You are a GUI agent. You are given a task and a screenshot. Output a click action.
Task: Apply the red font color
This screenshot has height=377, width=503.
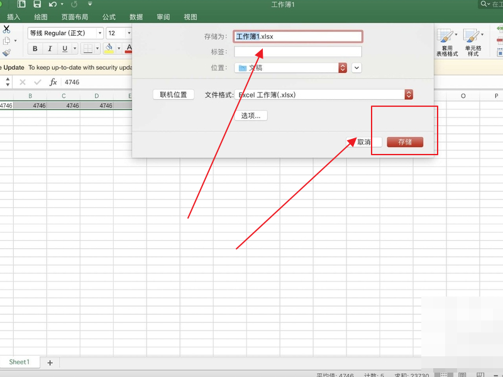pyautogui.click(x=129, y=48)
